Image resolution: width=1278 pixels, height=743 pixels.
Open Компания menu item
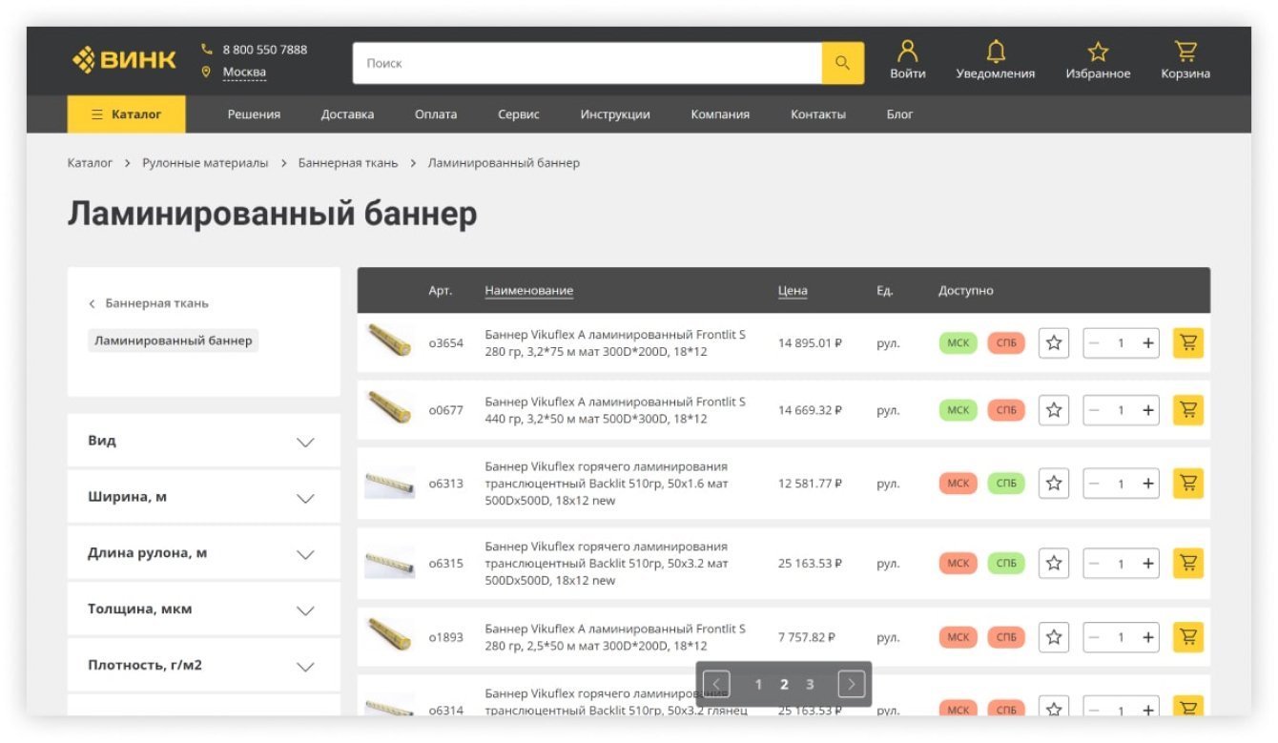(720, 114)
